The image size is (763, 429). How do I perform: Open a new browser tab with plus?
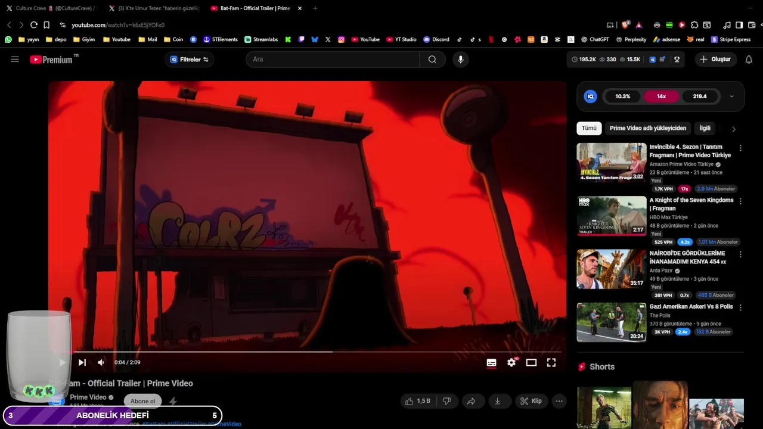(315, 8)
